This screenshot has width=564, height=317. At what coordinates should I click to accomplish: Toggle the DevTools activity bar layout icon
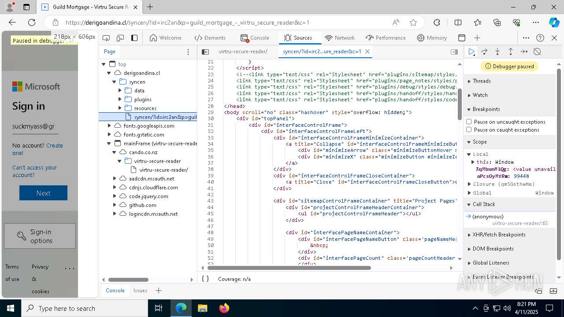click(x=134, y=38)
